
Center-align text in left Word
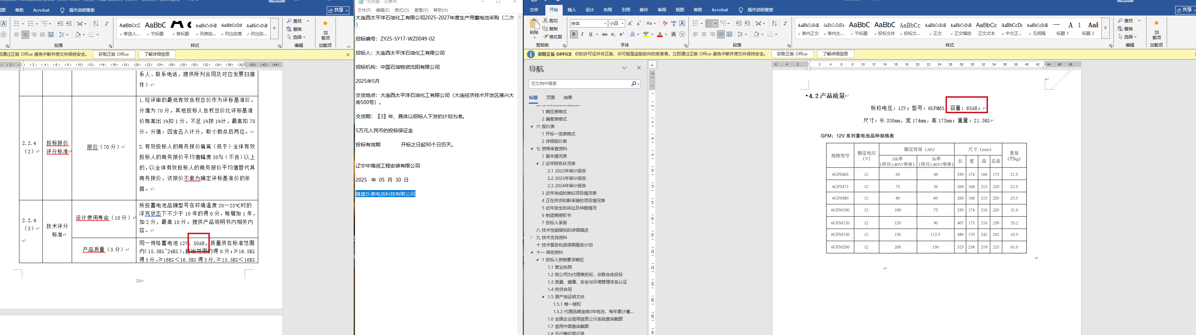tap(25, 35)
